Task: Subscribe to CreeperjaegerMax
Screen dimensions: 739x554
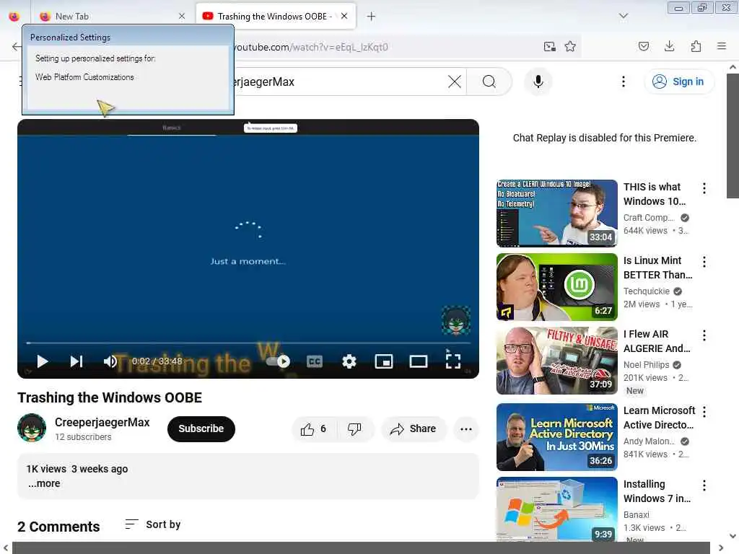Action: [x=201, y=428]
